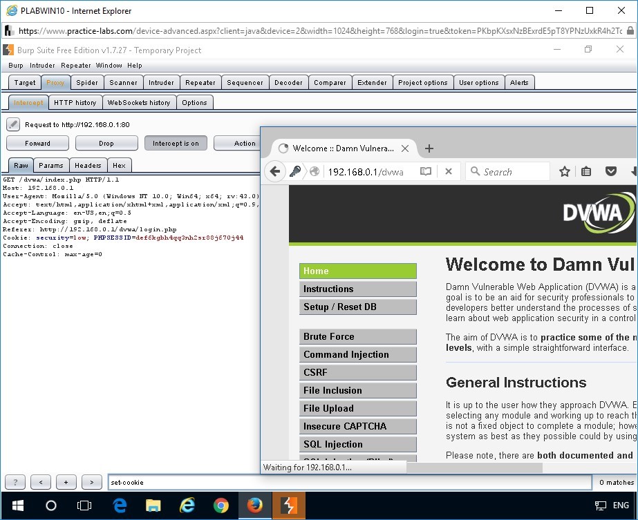Click the edit pencil icon beside Request

click(x=13, y=124)
